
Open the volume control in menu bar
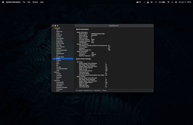pyautogui.click(x=152, y=2)
